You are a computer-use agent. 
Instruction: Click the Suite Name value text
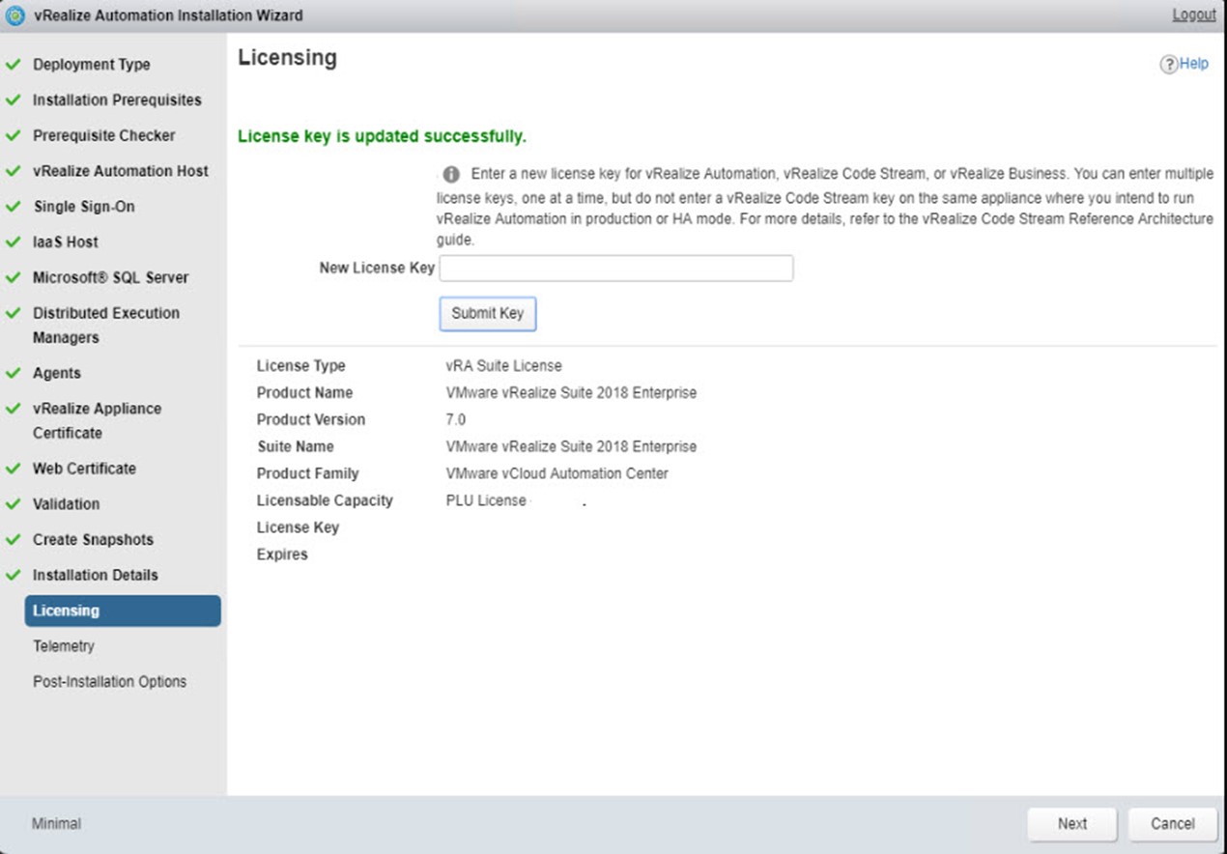click(x=571, y=447)
